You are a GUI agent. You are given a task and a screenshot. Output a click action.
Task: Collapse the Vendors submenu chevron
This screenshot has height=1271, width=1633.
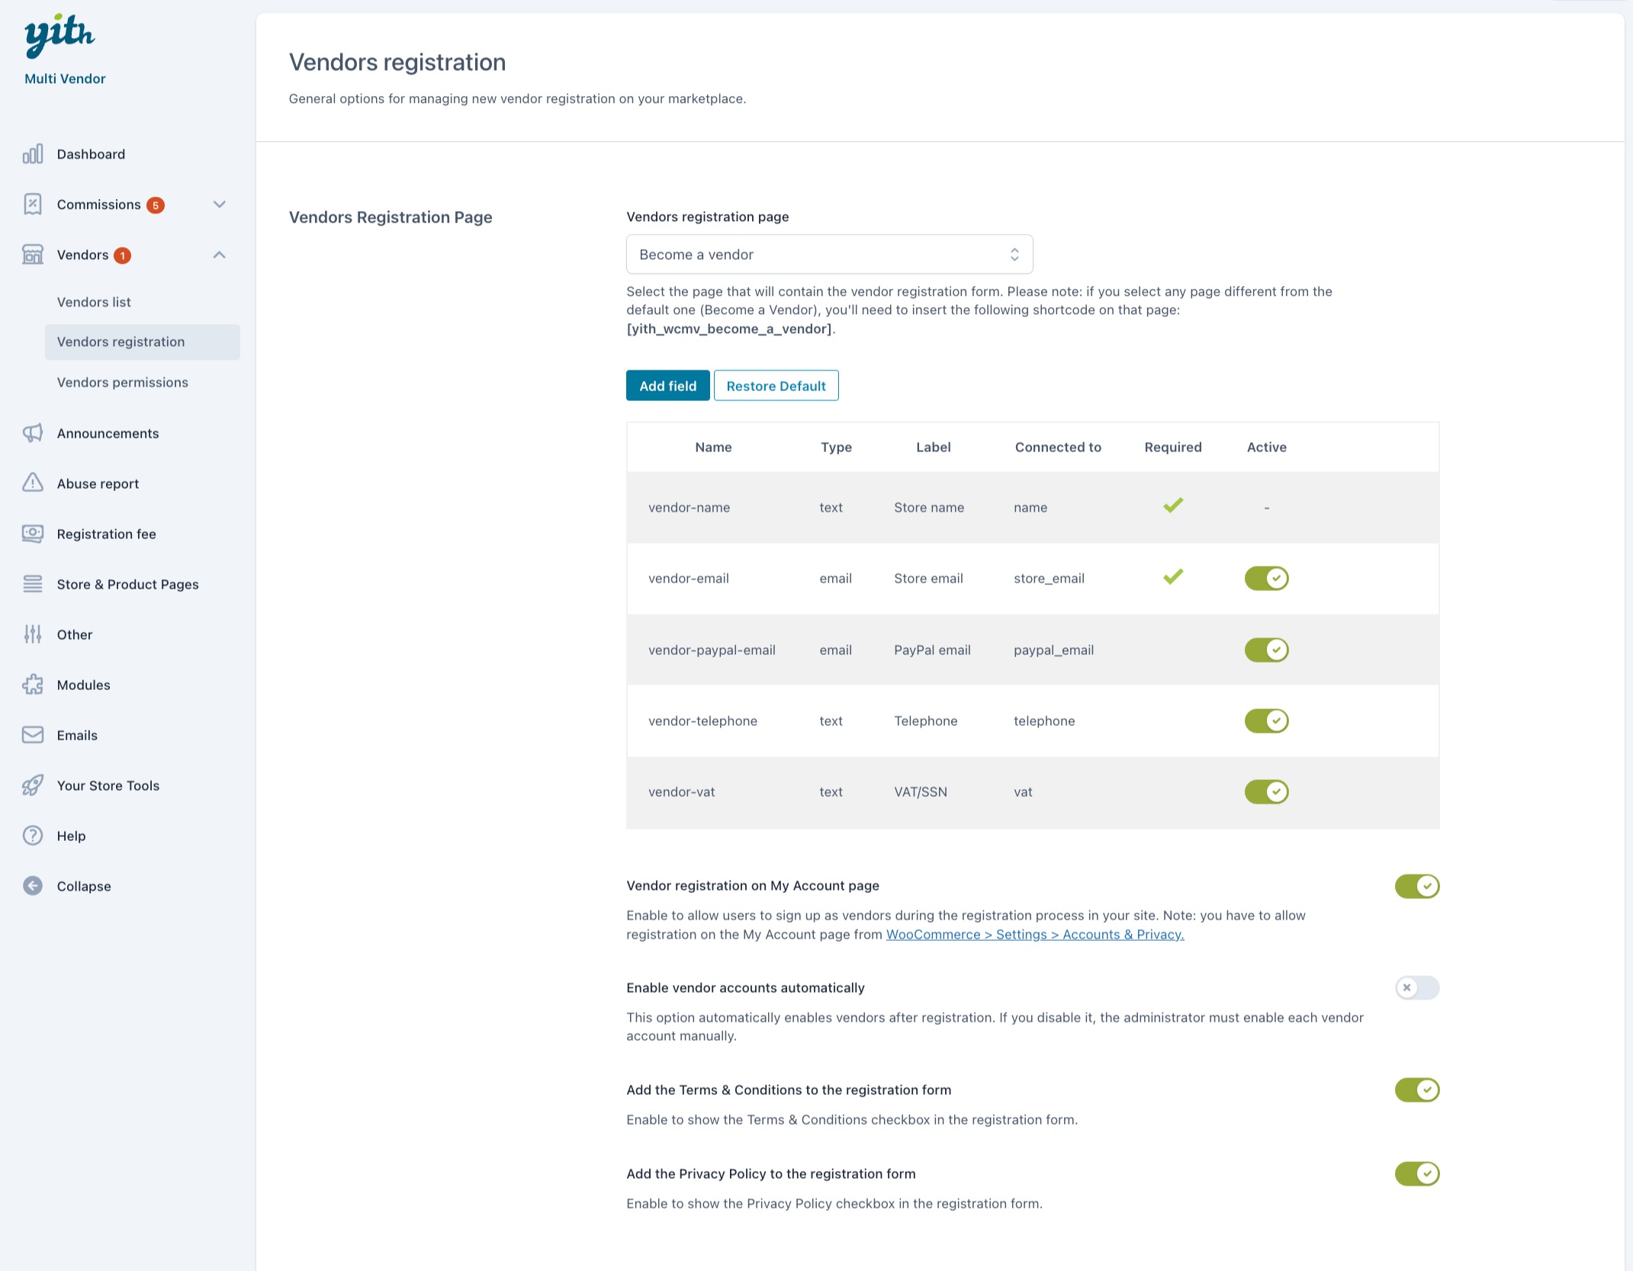click(x=220, y=255)
